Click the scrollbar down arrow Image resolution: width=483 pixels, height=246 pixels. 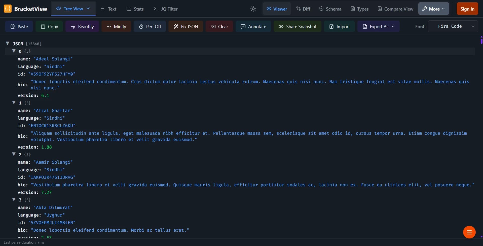pyautogui.click(x=481, y=237)
